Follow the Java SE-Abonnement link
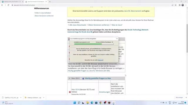The width and height of the screenshot is (188, 105). [x=132, y=11]
